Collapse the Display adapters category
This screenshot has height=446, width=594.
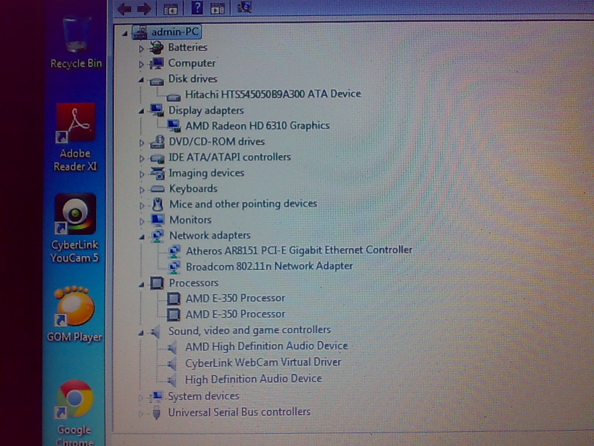coord(141,111)
